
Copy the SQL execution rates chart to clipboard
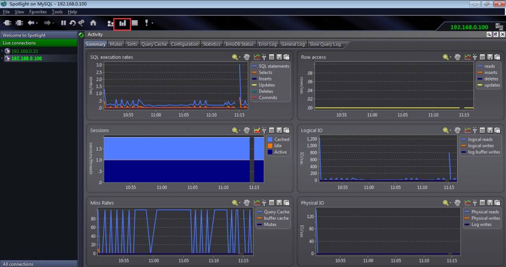click(x=287, y=57)
